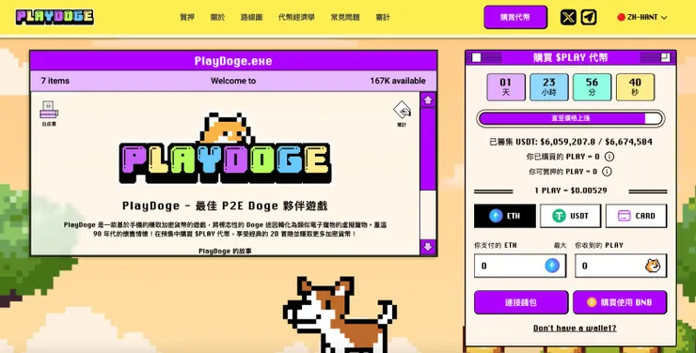The height and width of the screenshot is (353, 696).
Task: Click the price increase progress bar
Action: point(570,118)
